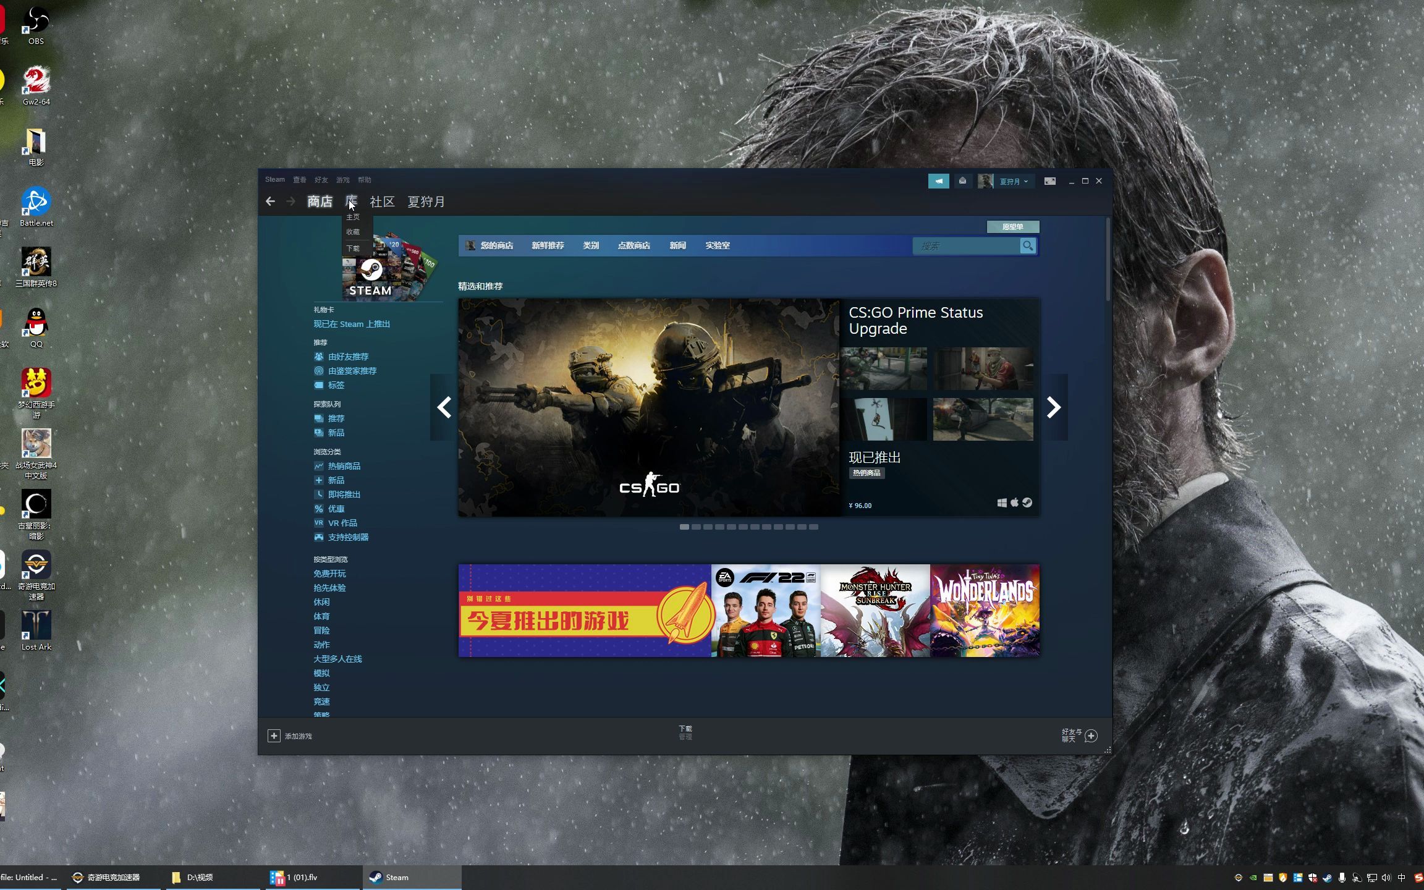Image resolution: width=1424 pixels, height=890 pixels.
Task: Click in the 搜索 store search field
Action: [966, 246]
